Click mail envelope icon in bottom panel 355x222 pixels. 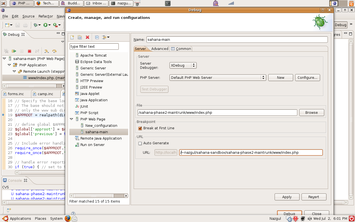click(75, 219)
